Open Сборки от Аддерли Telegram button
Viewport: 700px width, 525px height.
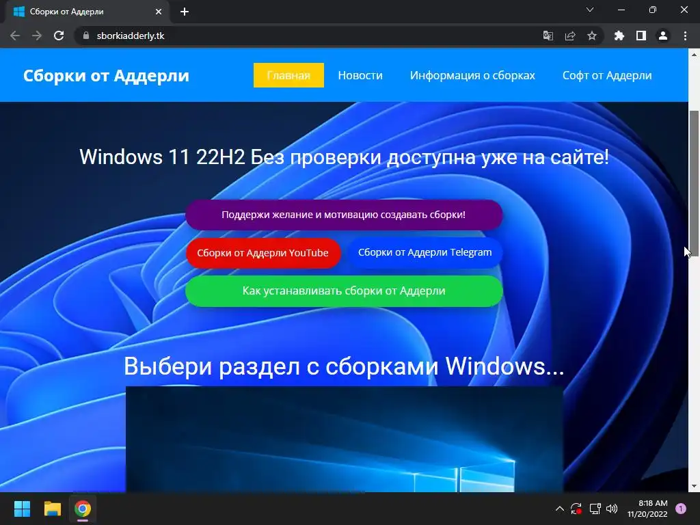[x=425, y=252]
